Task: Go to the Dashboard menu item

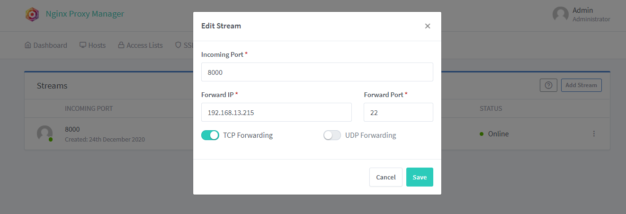Action: tap(50, 45)
